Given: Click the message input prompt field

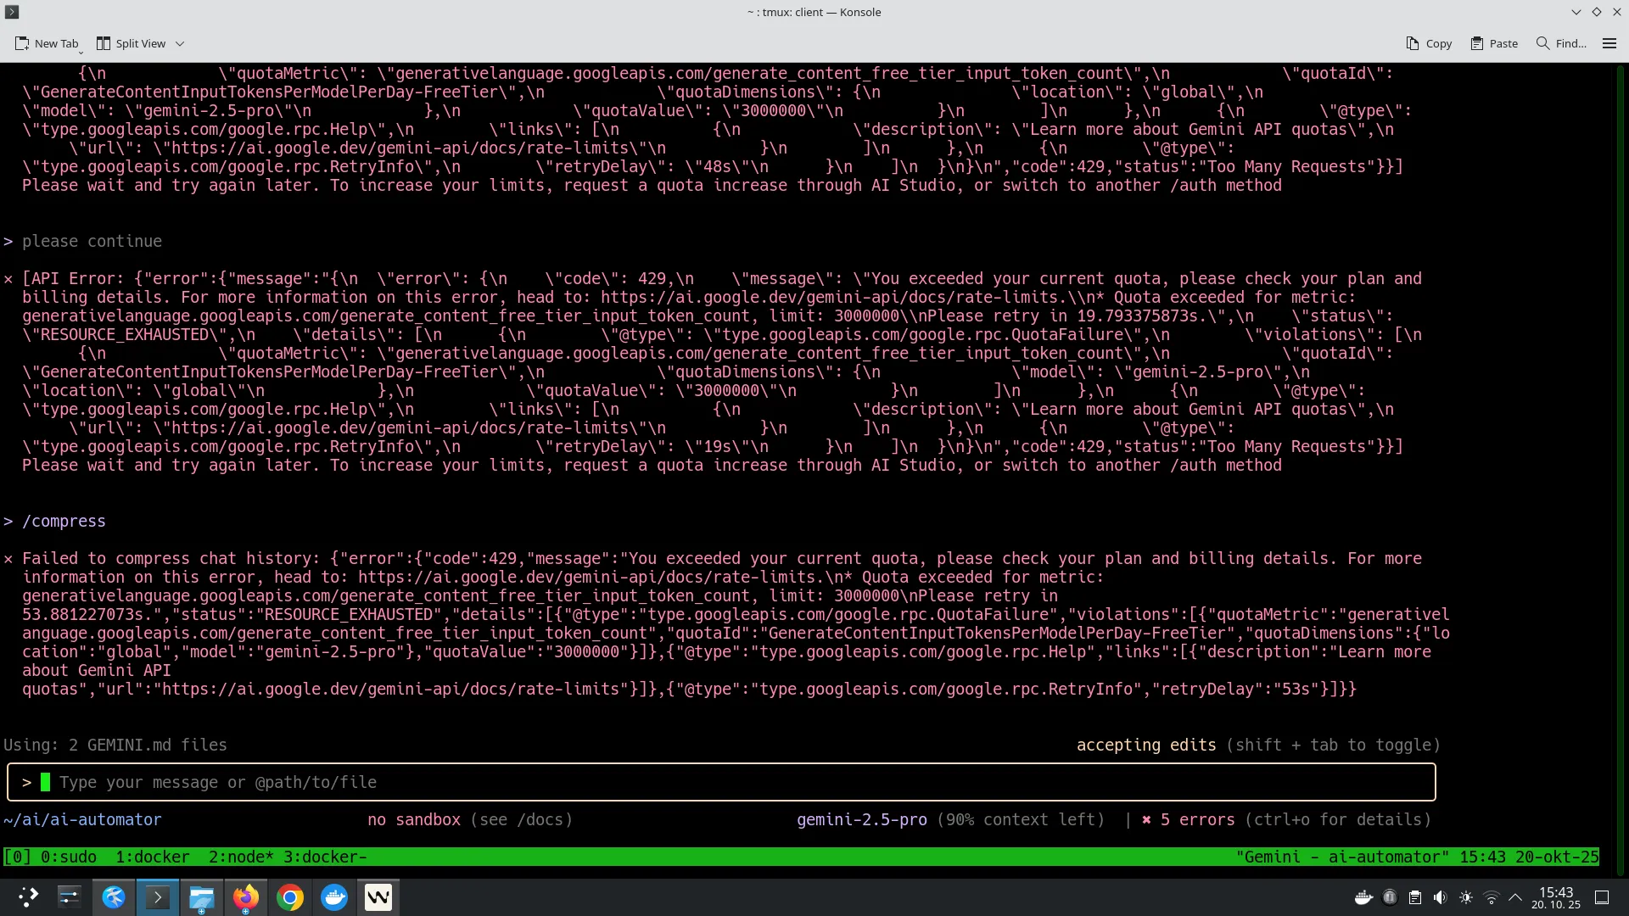Looking at the screenshot, I should pyautogui.click(x=721, y=782).
